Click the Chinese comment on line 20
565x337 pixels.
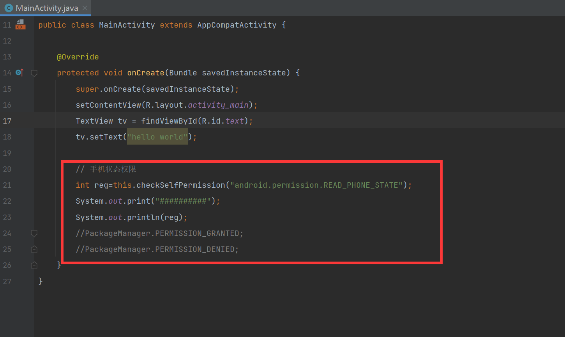tap(106, 169)
